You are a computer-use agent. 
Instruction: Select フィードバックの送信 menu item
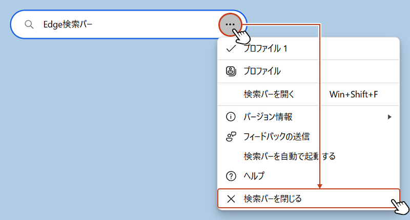click(309, 136)
